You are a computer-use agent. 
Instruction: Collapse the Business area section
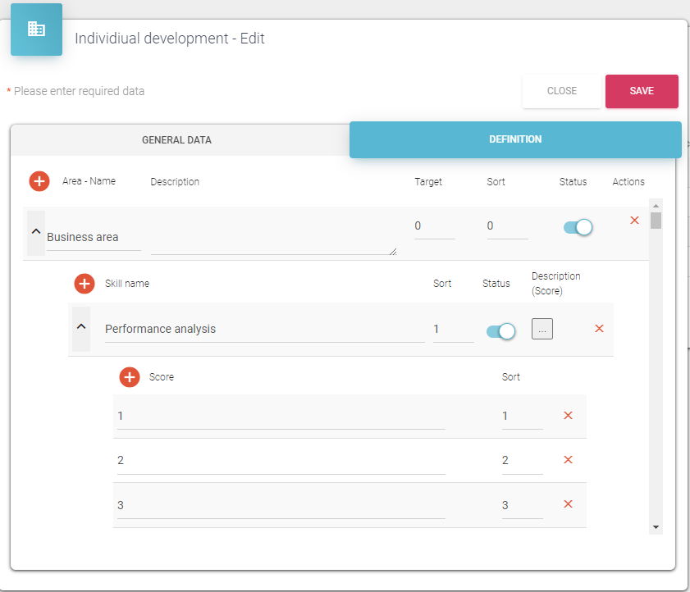36,232
